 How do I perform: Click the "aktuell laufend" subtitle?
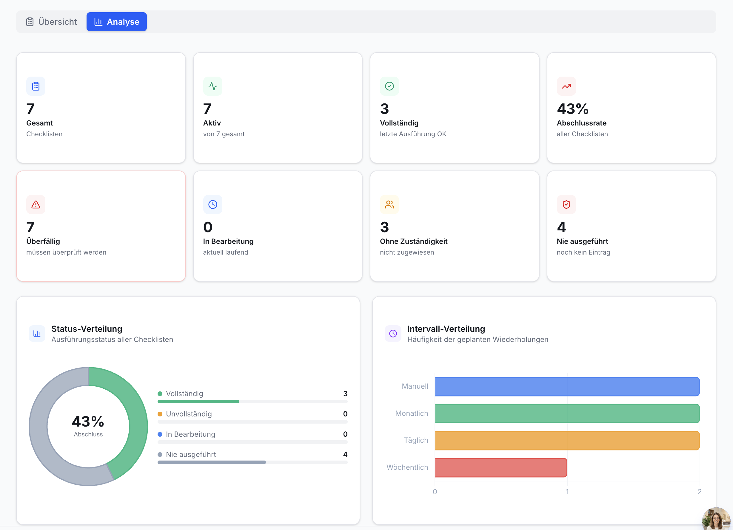[x=226, y=252]
